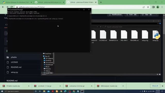Switch to Command Prompt taskbar icon
The image size is (165, 93).
point(82,91)
